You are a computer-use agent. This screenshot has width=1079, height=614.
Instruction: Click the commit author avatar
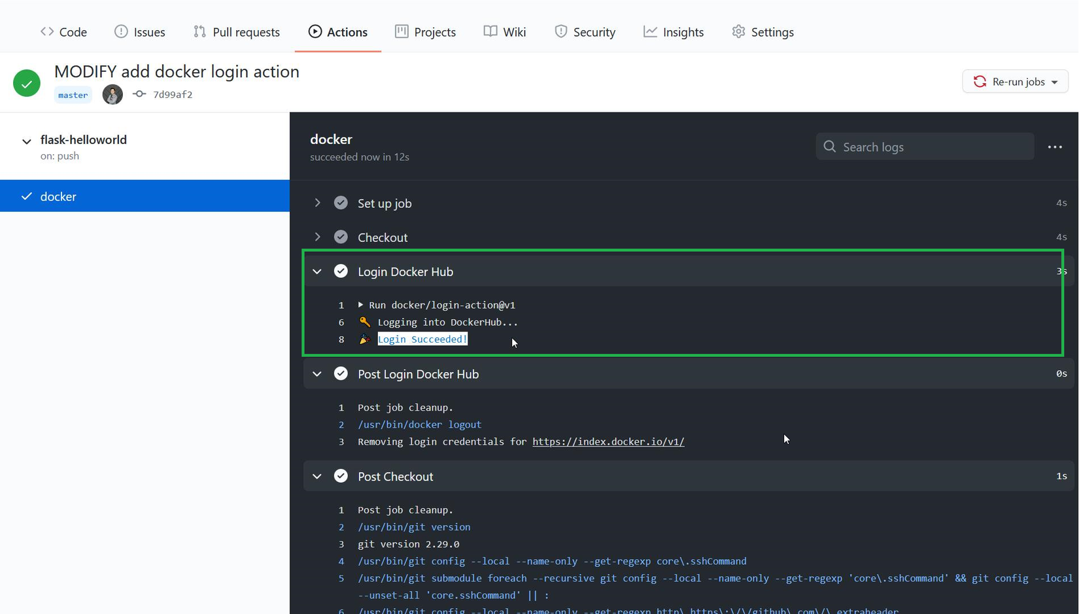[112, 95]
